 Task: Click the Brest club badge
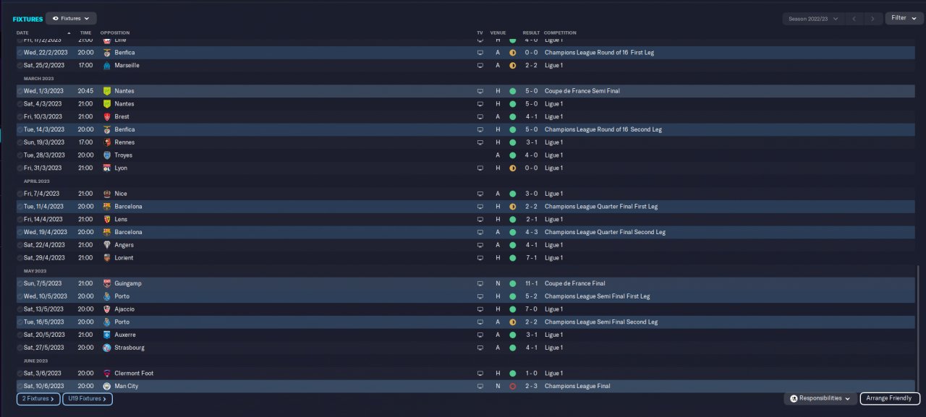pyautogui.click(x=107, y=117)
